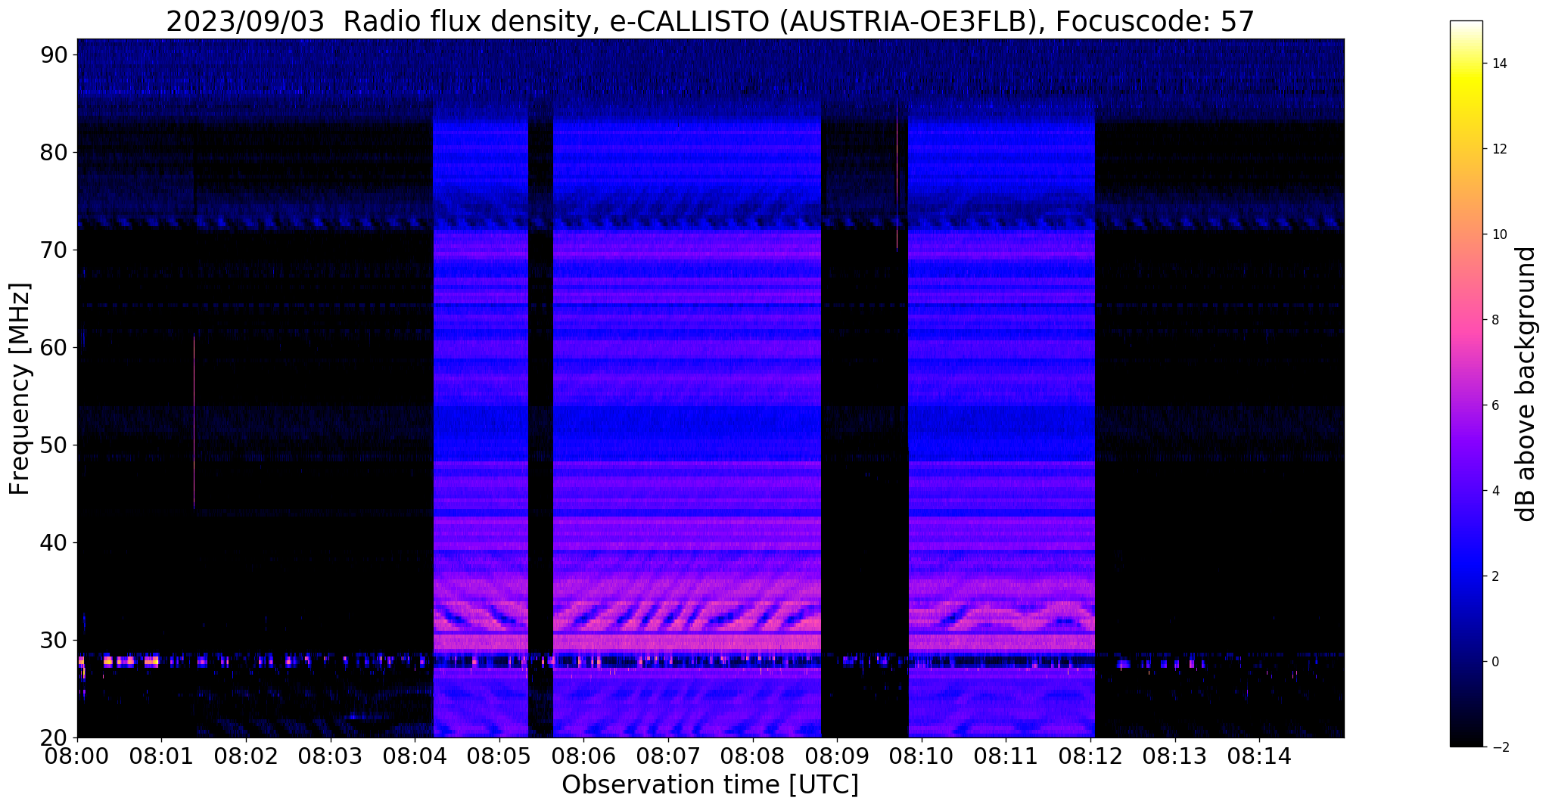Click the 08:12 time tick label
Viewport: 1549px width, 807px height.
[1090, 756]
